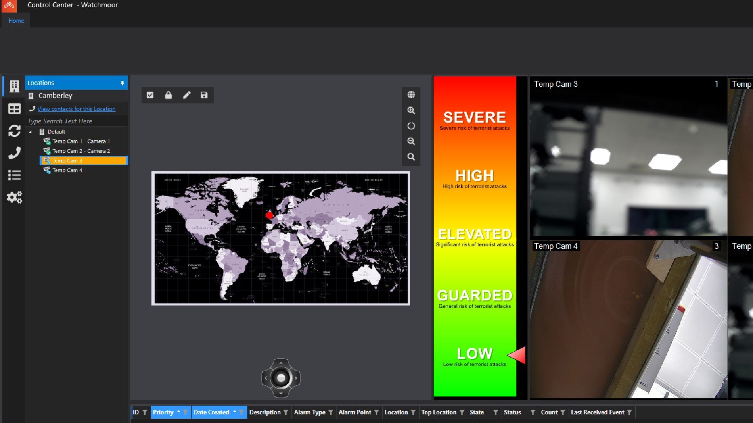Select the Temp Cam 3 video tile

pos(628,157)
